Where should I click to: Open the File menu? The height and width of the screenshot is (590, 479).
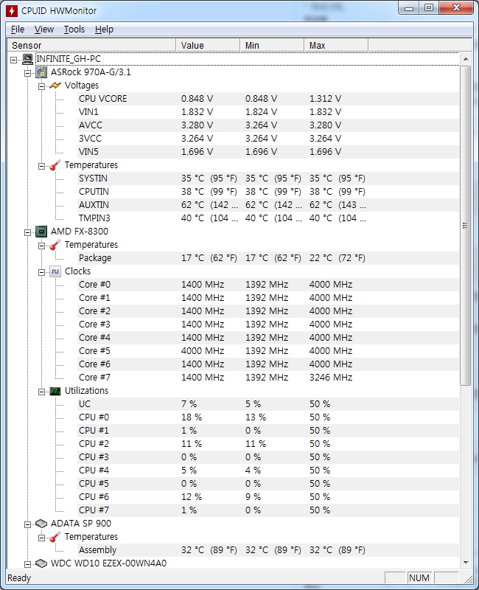(18, 29)
